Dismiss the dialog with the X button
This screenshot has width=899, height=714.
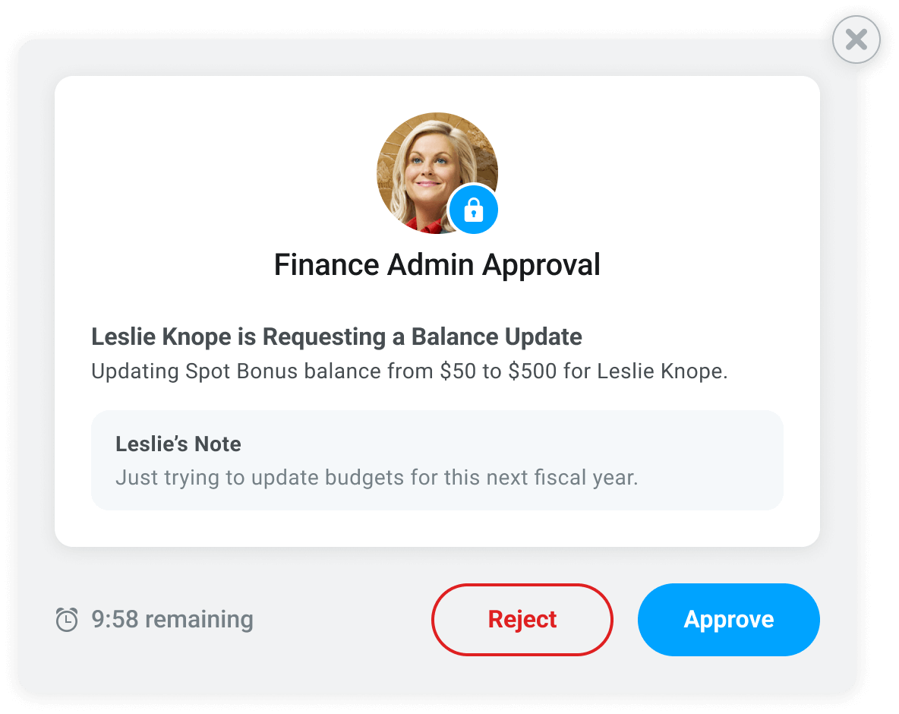pyautogui.click(x=856, y=39)
